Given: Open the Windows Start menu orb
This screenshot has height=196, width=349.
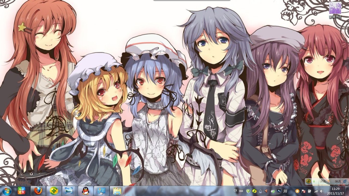Looking at the screenshot, I should tap(7, 191).
